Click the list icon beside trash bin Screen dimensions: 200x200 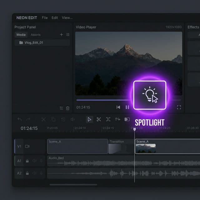coord(62,108)
